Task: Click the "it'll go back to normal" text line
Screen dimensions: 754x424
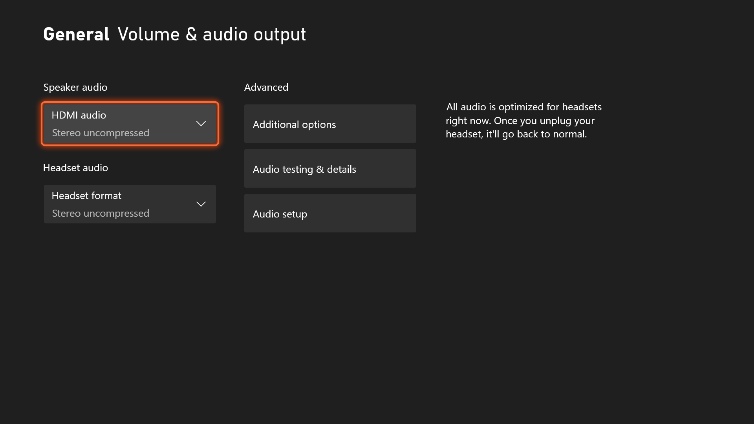Action: click(x=536, y=134)
